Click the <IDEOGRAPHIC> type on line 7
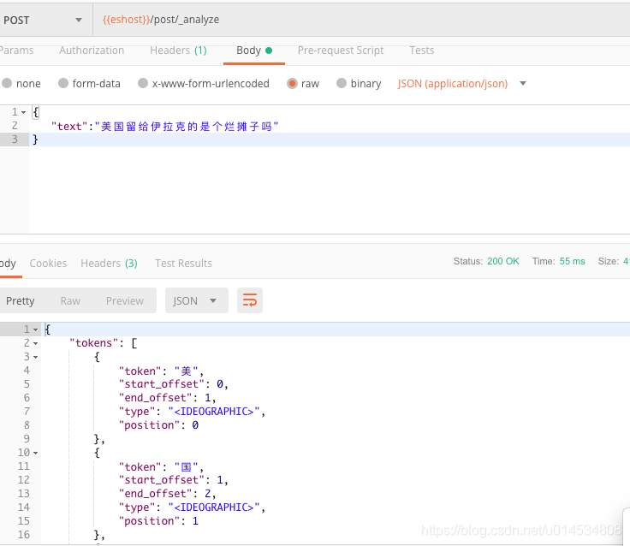630x546 pixels. [214, 412]
